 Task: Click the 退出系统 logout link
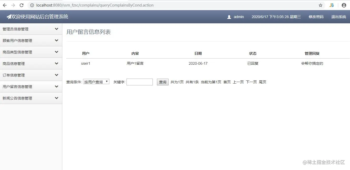339,17
